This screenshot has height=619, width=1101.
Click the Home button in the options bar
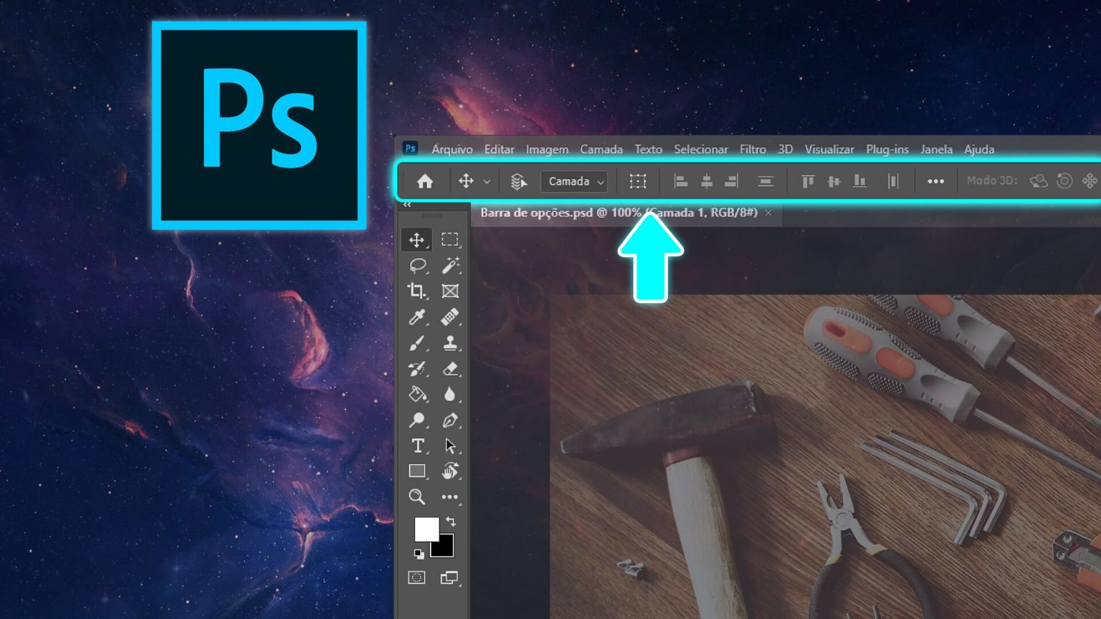point(425,181)
